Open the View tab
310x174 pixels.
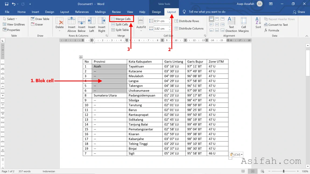tap(130, 12)
